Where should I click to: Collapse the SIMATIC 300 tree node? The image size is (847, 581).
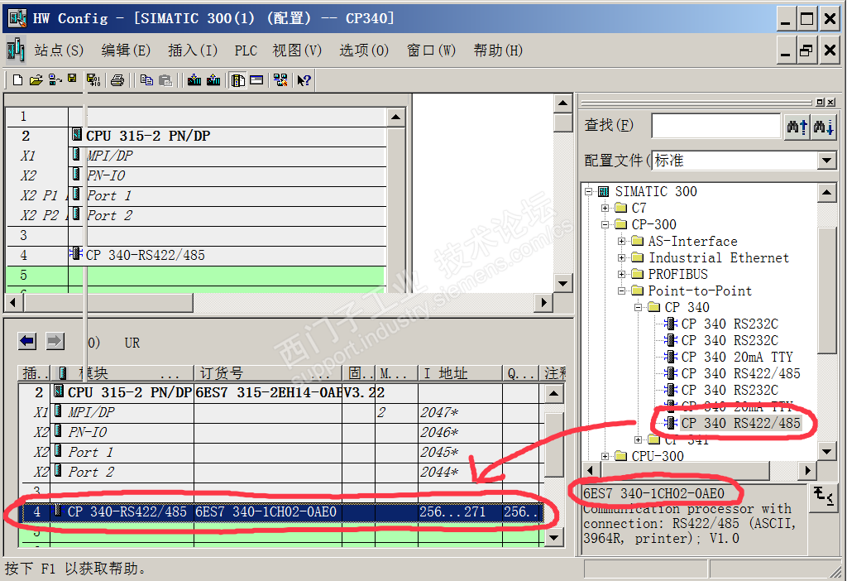pos(588,191)
